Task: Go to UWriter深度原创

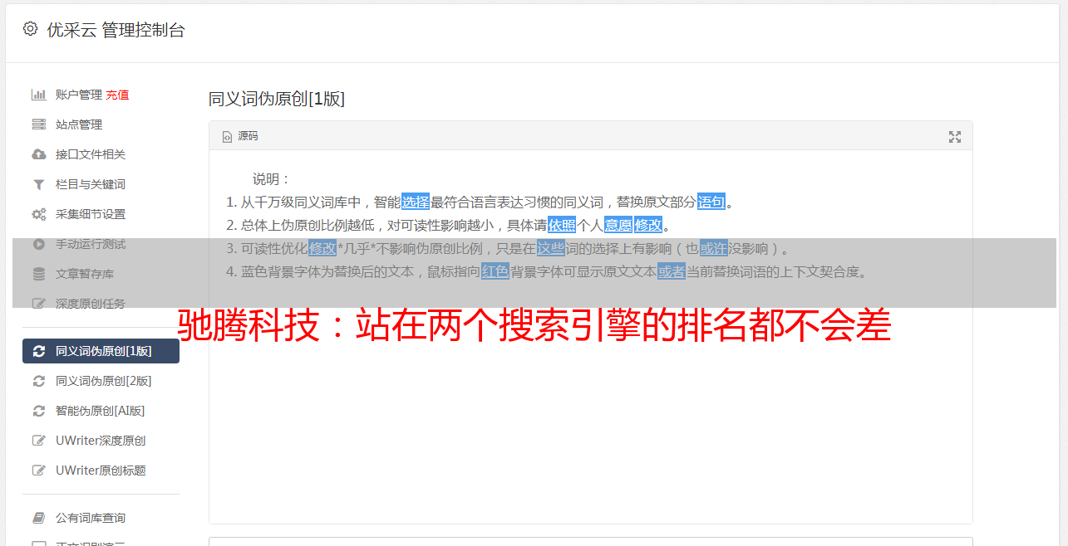Action: point(101,441)
